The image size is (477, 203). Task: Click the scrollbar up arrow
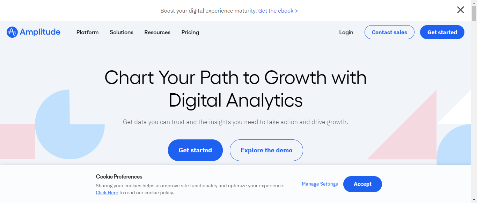click(474, 3)
